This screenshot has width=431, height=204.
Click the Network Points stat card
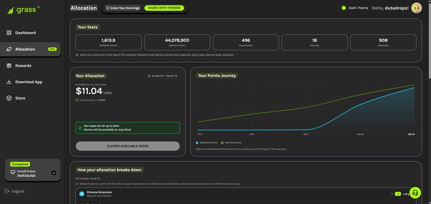pyautogui.click(x=108, y=42)
